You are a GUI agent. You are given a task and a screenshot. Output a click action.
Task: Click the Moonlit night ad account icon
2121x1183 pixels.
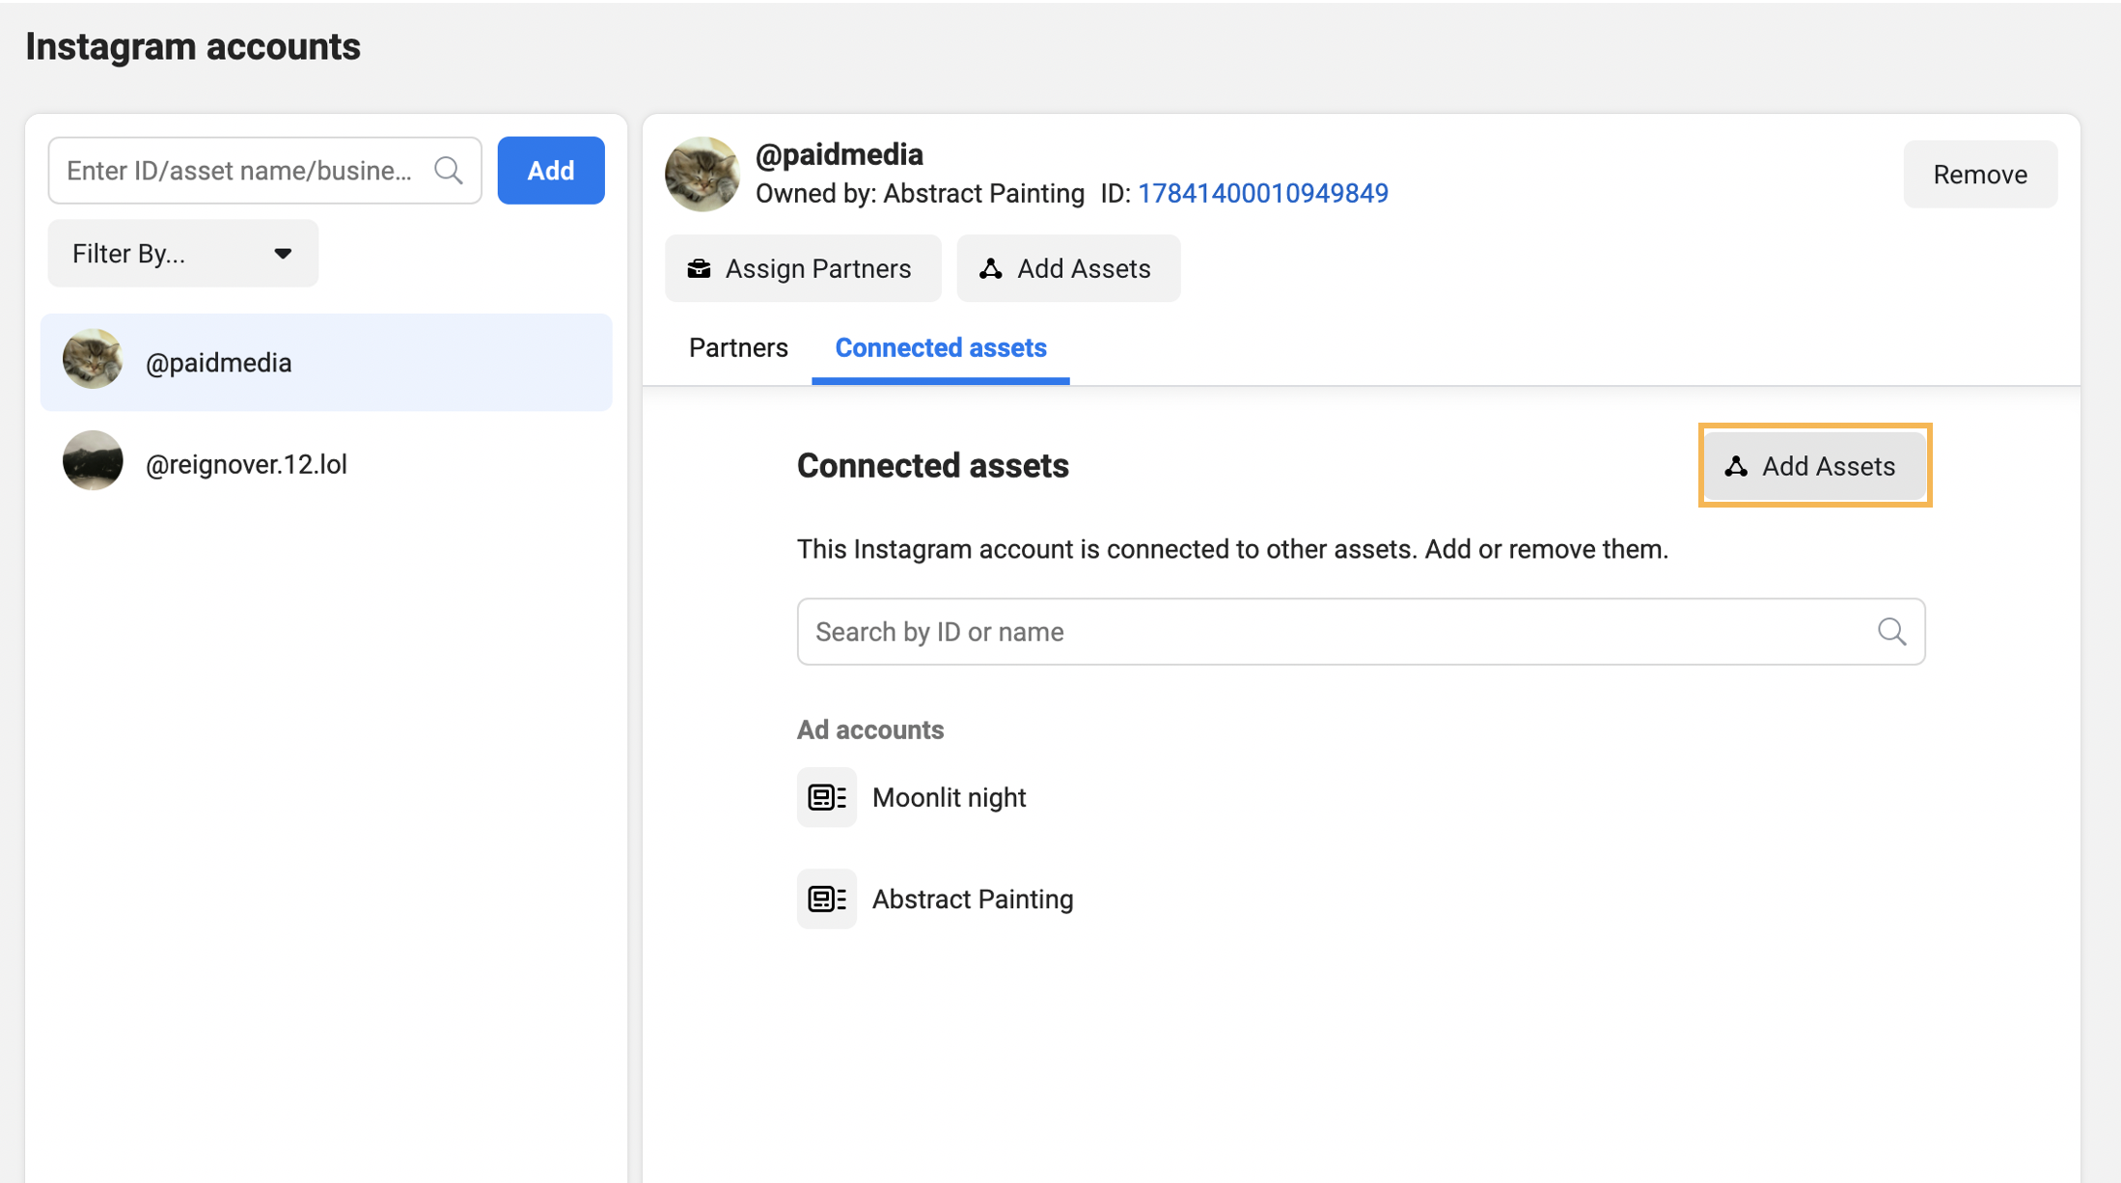(826, 797)
